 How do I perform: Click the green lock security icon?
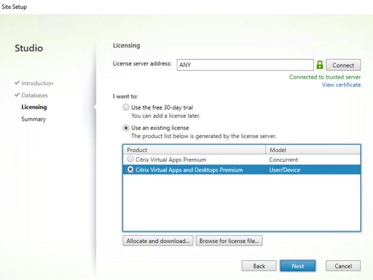pyautogui.click(x=320, y=65)
